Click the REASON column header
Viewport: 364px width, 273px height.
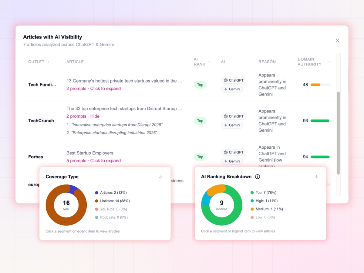click(267, 62)
